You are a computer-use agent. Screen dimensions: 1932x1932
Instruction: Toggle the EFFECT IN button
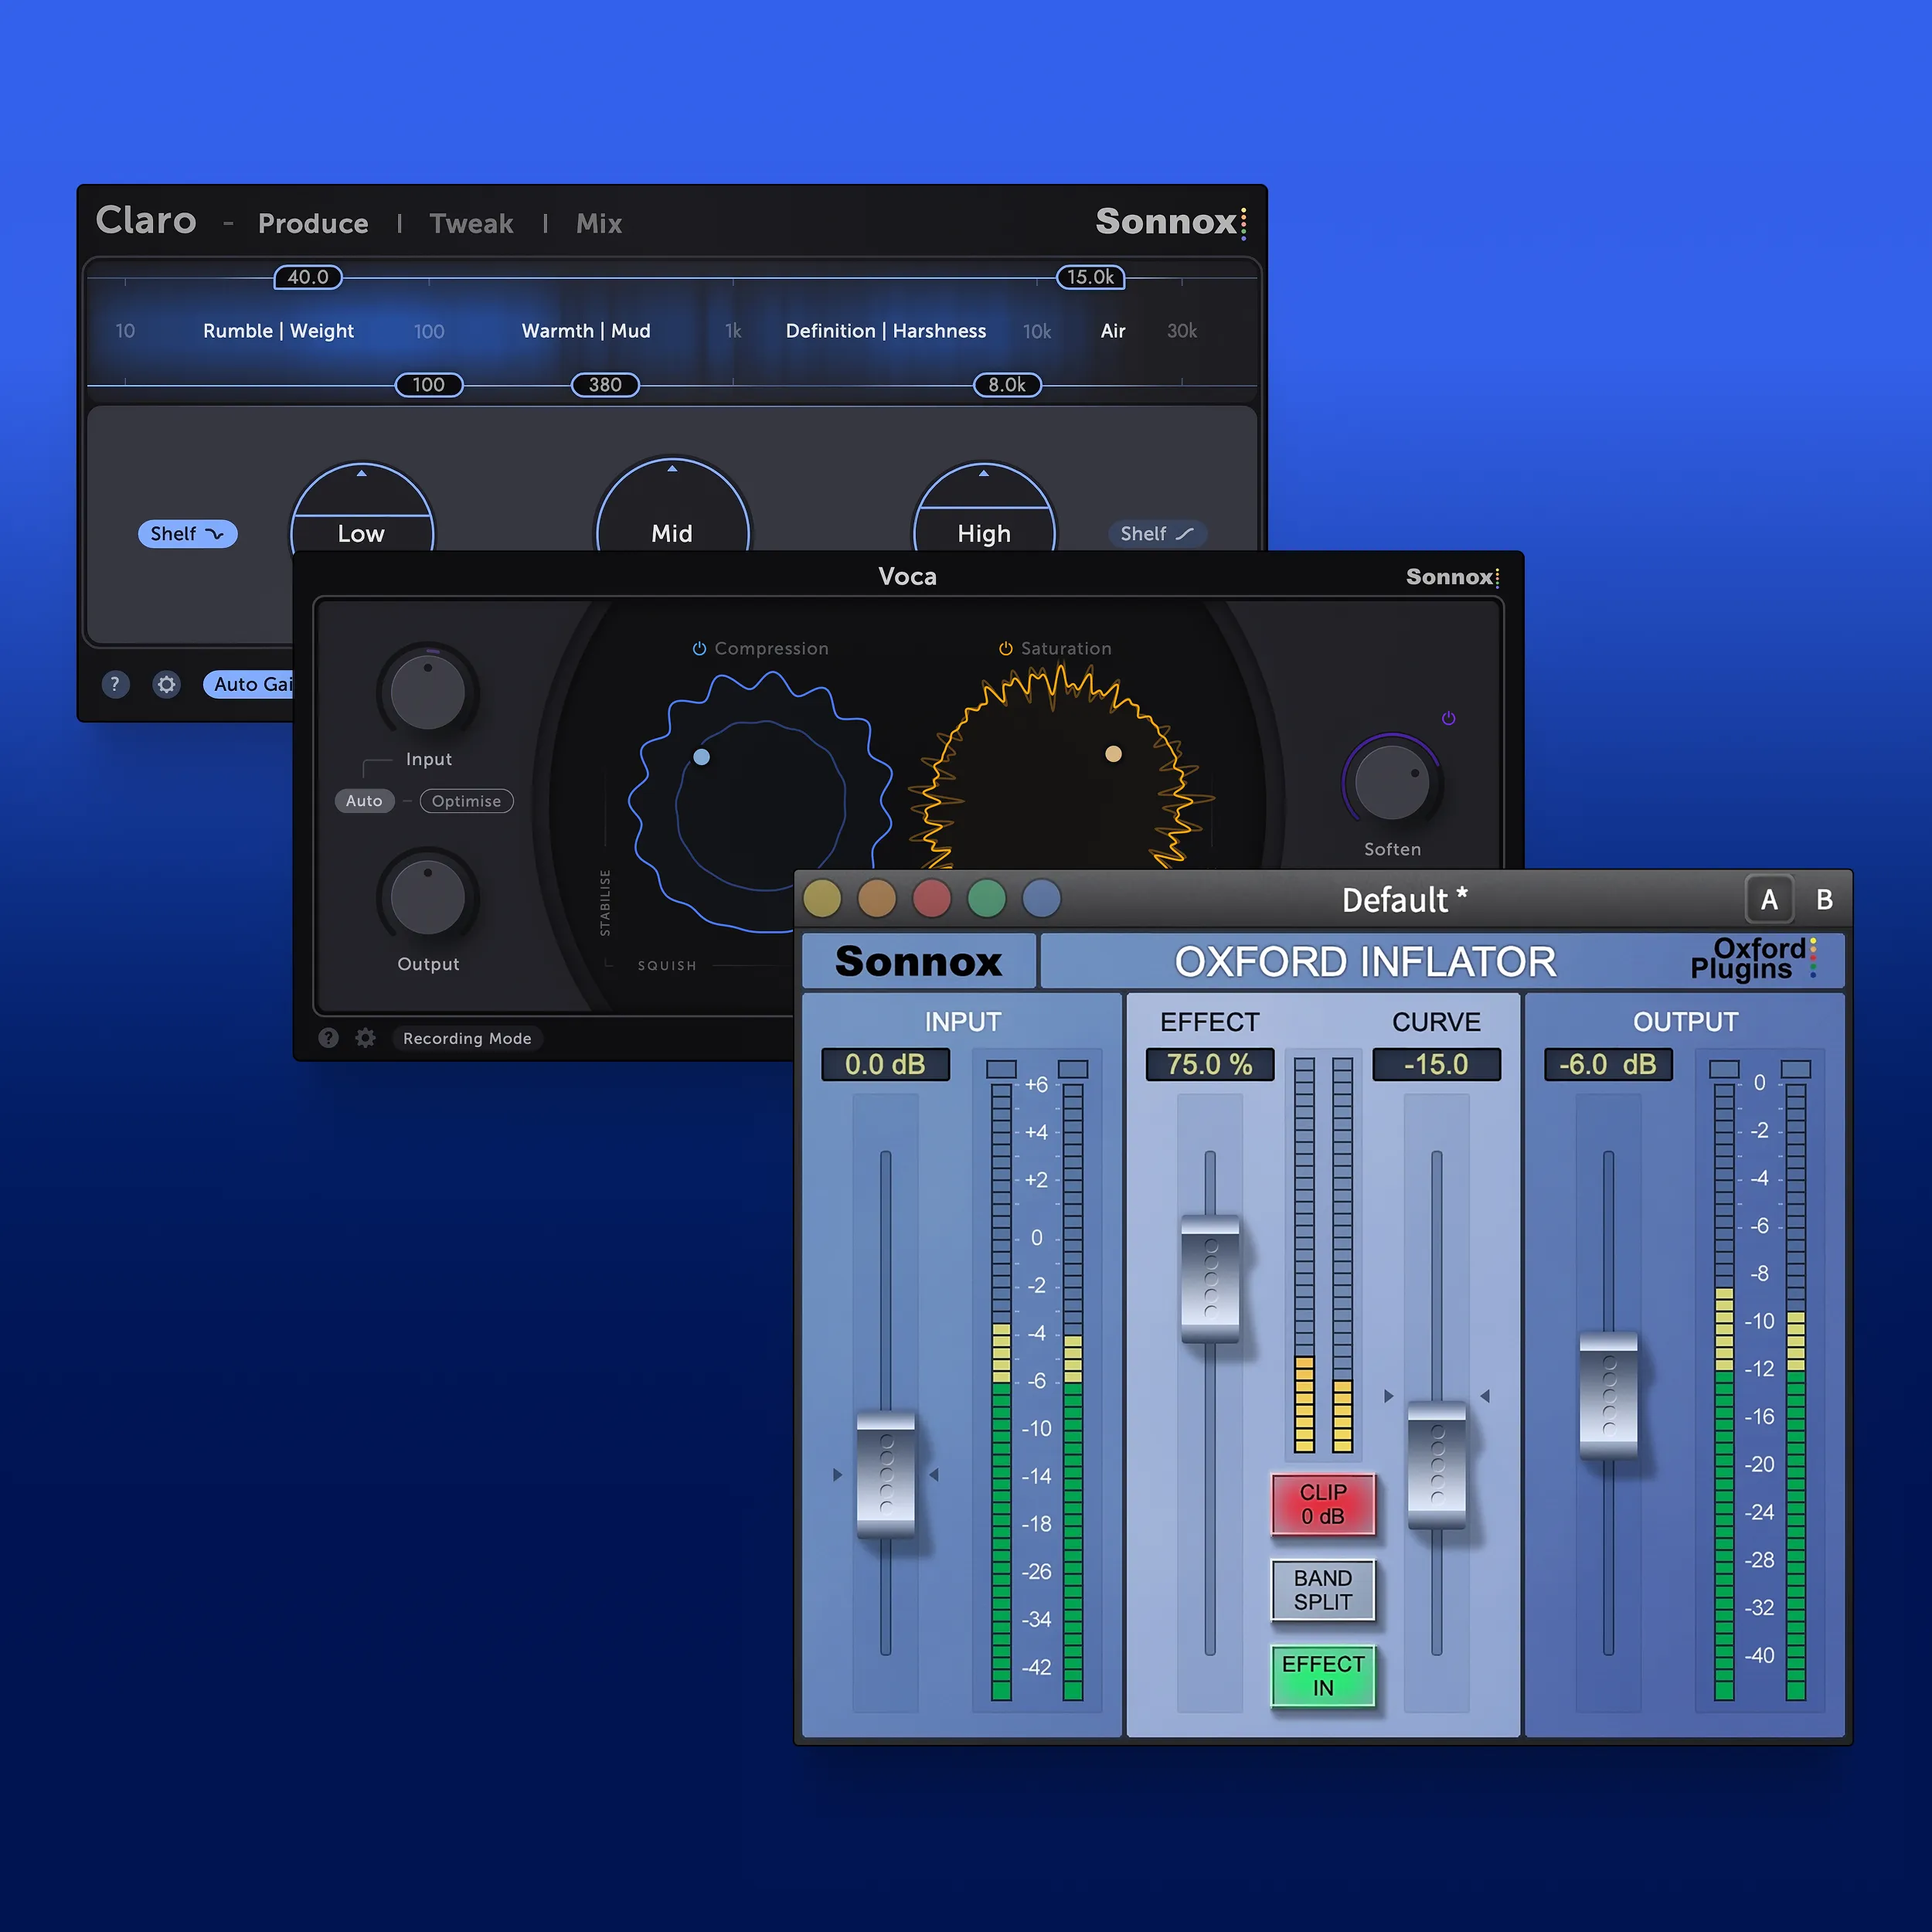tap(1323, 1676)
